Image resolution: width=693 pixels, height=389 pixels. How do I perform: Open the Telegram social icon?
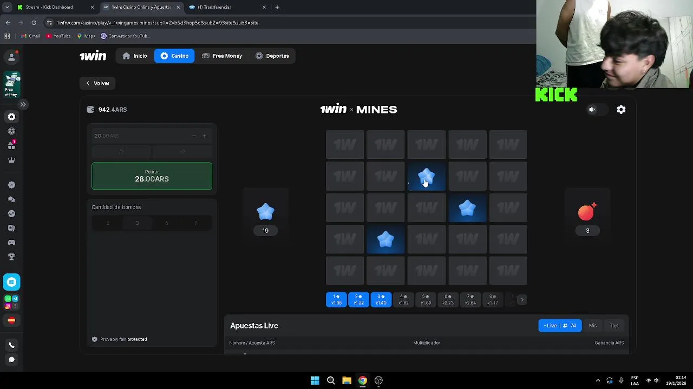[15, 299]
